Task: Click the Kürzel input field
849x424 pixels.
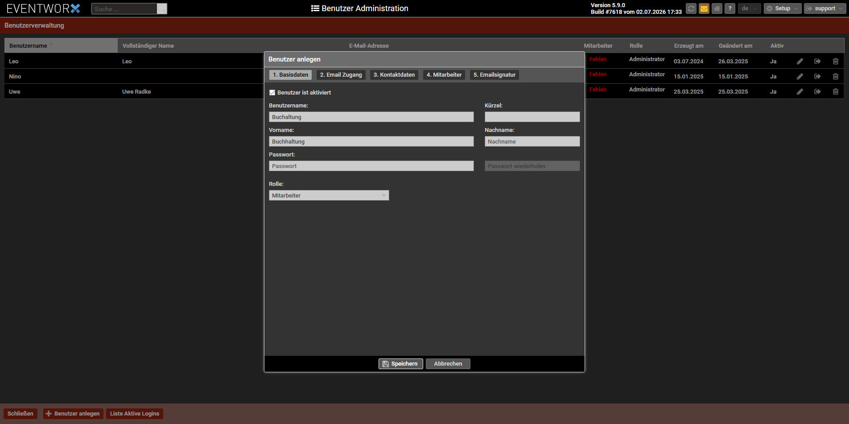Action: 532,117
